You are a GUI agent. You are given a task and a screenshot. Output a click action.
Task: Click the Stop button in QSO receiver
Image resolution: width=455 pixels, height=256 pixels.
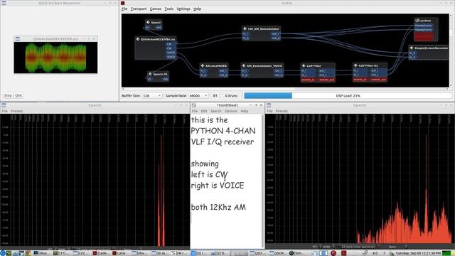tap(8, 95)
